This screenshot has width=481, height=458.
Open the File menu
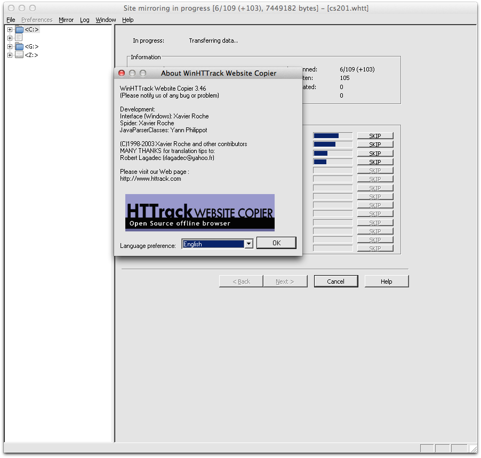11,20
